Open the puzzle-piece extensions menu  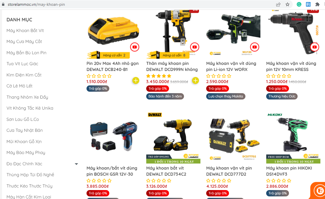317,4
